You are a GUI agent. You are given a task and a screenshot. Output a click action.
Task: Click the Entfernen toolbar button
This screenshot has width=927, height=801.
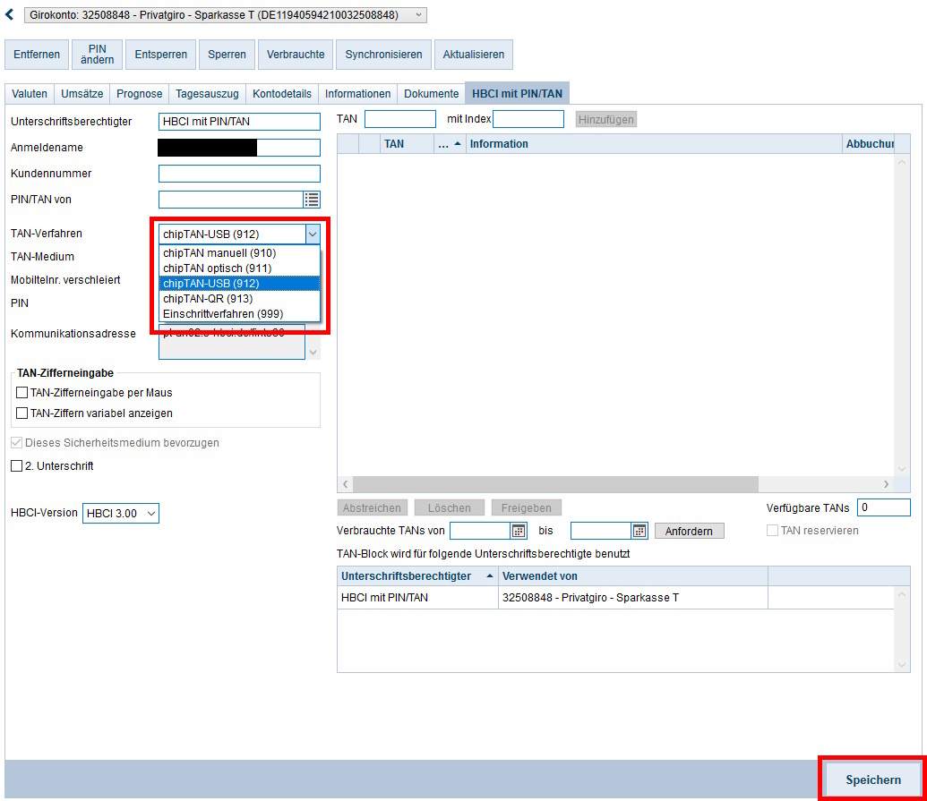(x=37, y=55)
